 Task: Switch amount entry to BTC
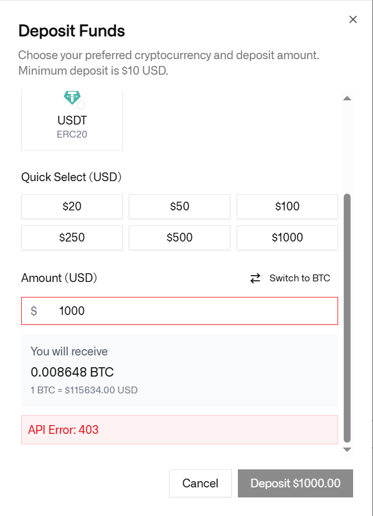coord(290,278)
